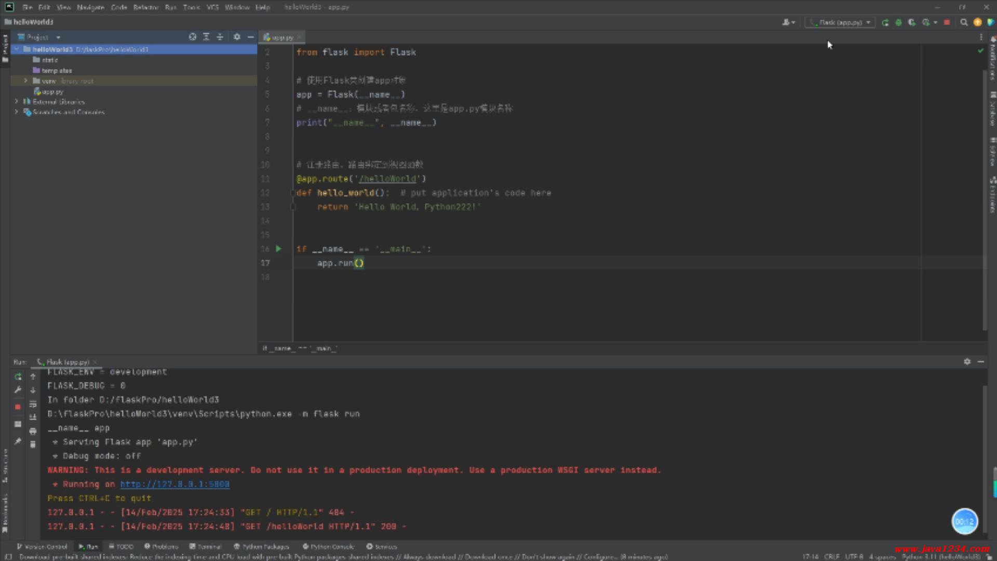Rerun the Flask app from top toolbar
Viewport: 997px width, 561px height.
tap(885, 22)
